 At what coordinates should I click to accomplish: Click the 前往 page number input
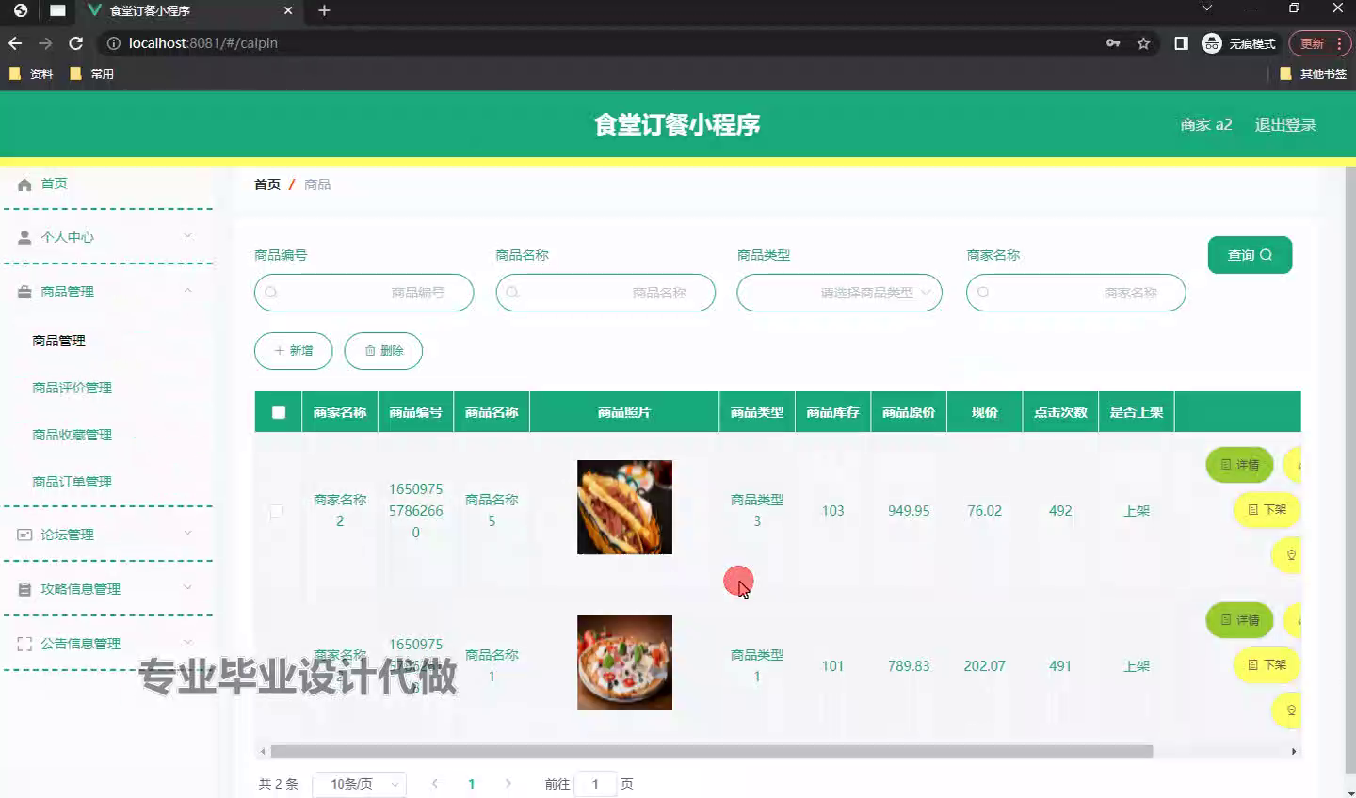tap(595, 784)
